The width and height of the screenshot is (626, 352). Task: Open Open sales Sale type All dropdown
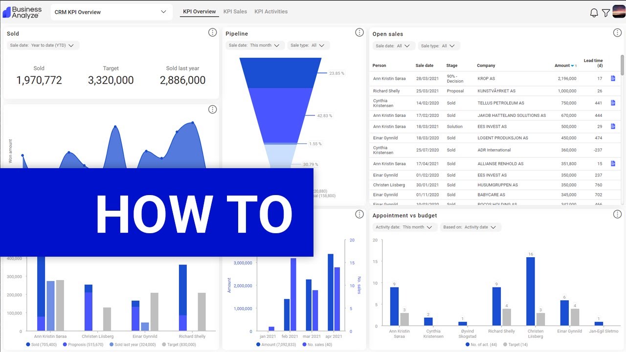(x=439, y=46)
